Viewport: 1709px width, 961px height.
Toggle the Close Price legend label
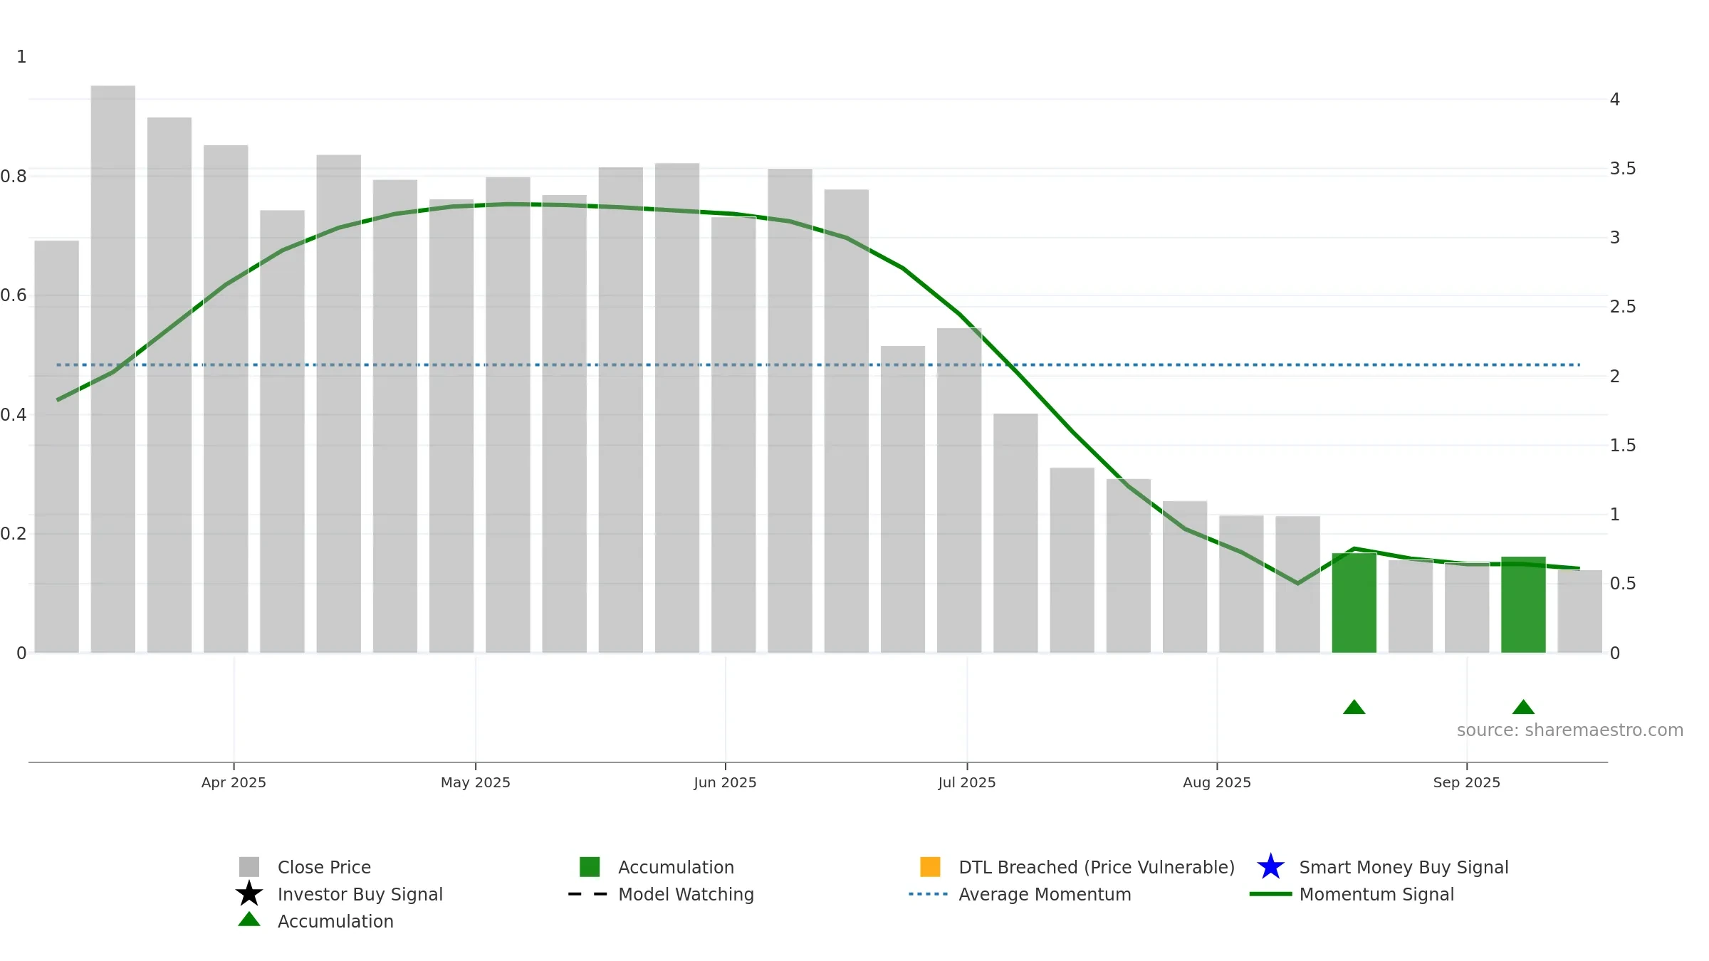point(324,867)
